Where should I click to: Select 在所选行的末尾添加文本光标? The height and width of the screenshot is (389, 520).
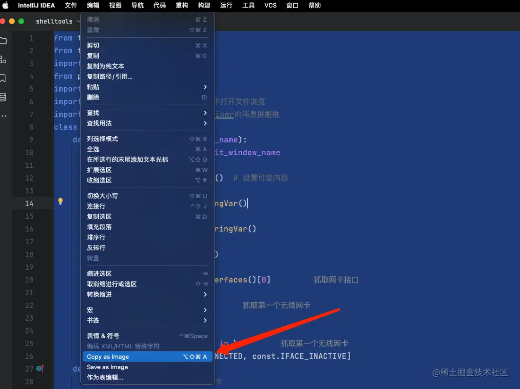(x=147, y=159)
